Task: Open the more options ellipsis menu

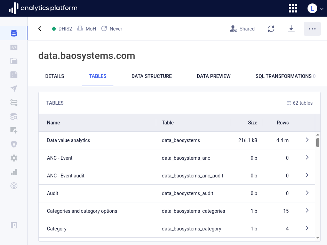Action: [312, 29]
